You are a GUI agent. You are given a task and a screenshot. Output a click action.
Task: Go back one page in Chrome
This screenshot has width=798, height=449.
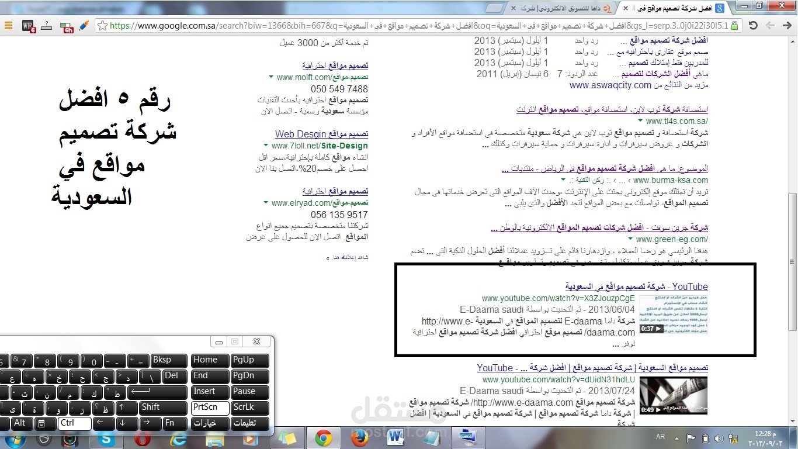pyautogui.click(x=788, y=26)
